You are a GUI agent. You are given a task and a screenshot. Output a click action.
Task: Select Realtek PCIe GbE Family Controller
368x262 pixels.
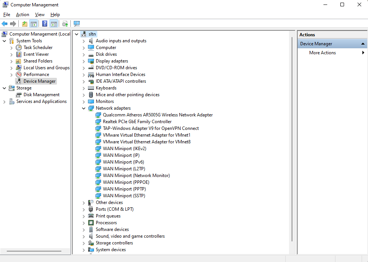point(137,122)
